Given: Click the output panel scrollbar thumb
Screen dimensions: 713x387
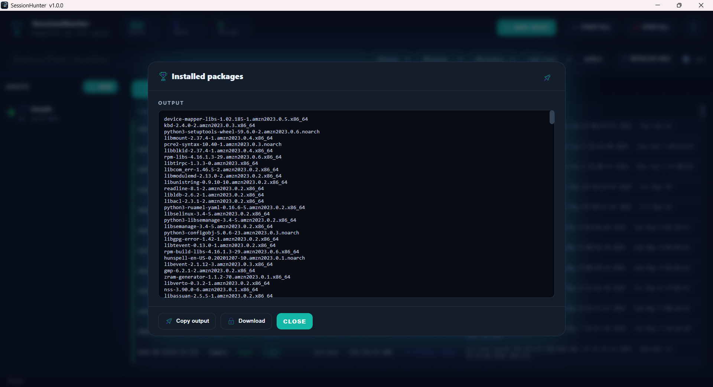Looking at the screenshot, I should tap(552, 117).
